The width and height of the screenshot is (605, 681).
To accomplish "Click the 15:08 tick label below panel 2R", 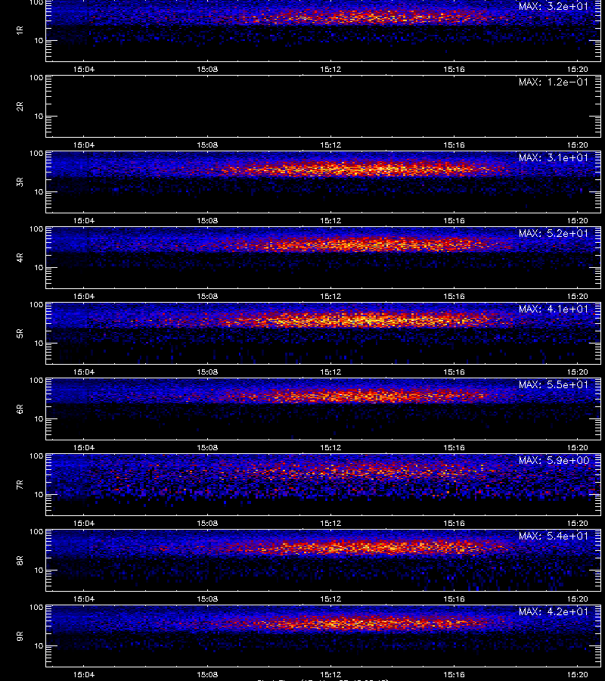I will 207,145.
